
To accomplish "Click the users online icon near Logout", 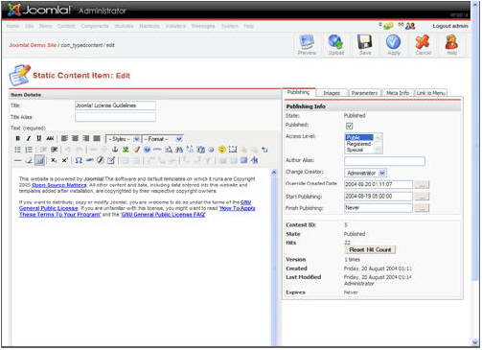I will pos(410,26).
